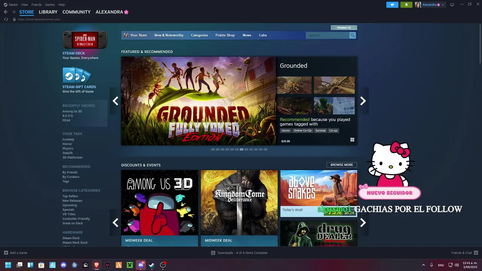The image size is (482, 271).
Task: Move Discounts & Events carousel left
Action: (x=115, y=222)
